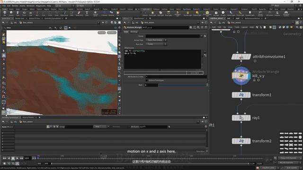Click the snapping magnet icon in viewport sidebar
Screen dimensions: 303x170
[x=4, y=96]
